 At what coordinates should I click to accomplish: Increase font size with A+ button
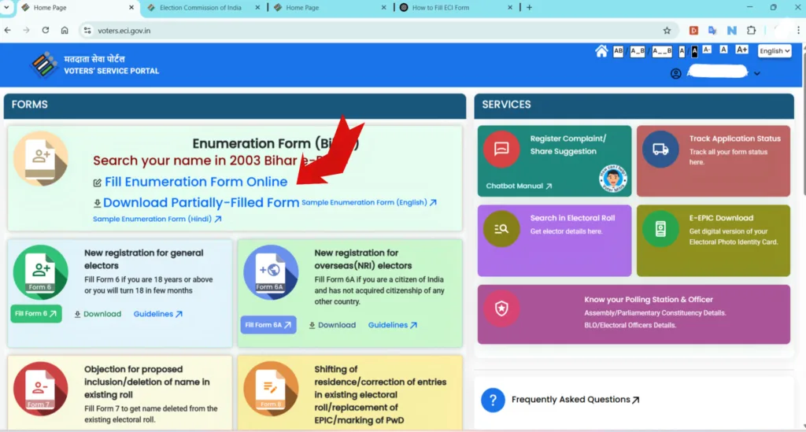pyautogui.click(x=741, y=50)
